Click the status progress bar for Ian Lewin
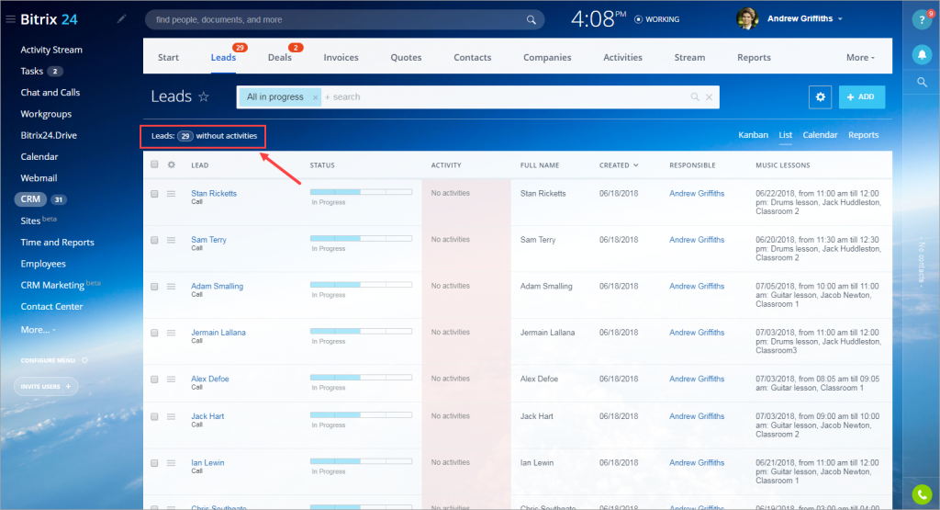Image resolution: width=940 pixels, height=510 pixels. (x=361, y=461)
